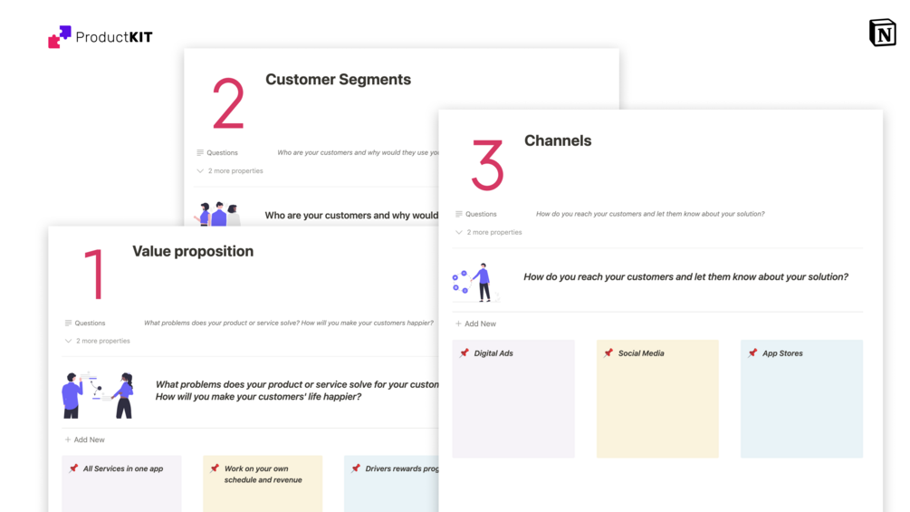Click the Questions property icon in Value proposition
Screen dimensions: 910x512
[68, 323]
